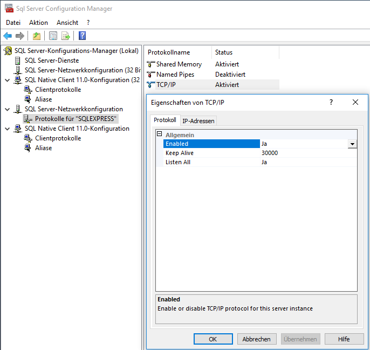Open the Enabled value dropdown arrow
Viewport: 370px width, 350px height.
[352, 144]
